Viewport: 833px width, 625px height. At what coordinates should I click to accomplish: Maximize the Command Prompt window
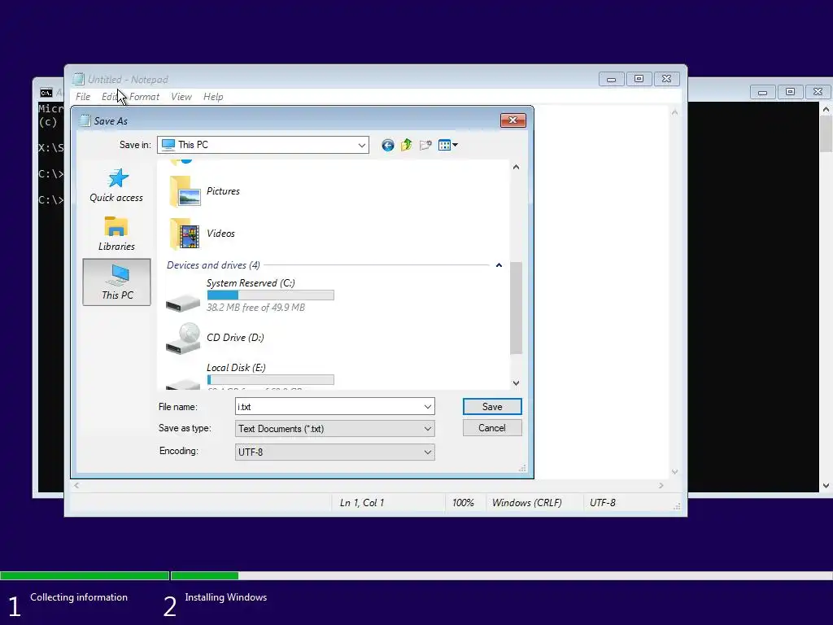[x=791, y=92]
